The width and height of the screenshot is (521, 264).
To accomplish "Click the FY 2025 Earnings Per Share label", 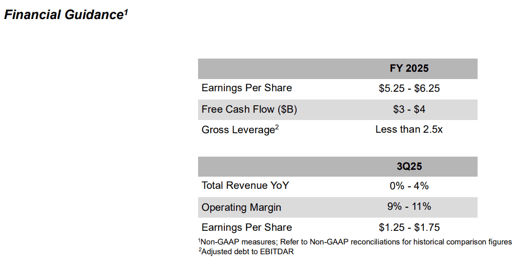I will [x=246, y=88].
